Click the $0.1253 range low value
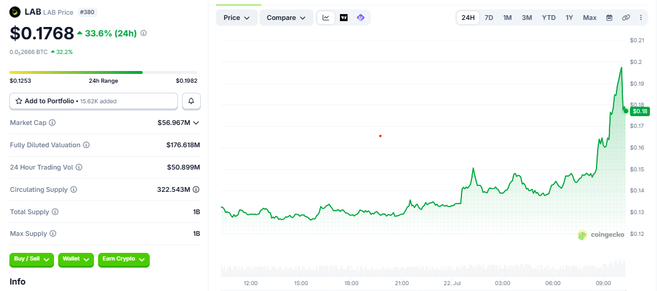This screenshot has height=291, width=657. 21,81
